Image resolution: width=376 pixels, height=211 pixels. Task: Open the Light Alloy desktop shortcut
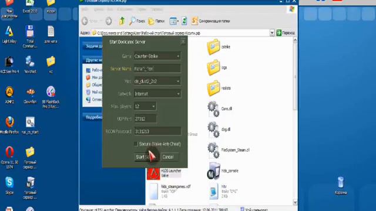[9, 35]
